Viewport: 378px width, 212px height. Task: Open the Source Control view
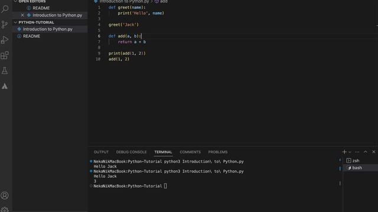pyautogui.click(x=5, y=24)
